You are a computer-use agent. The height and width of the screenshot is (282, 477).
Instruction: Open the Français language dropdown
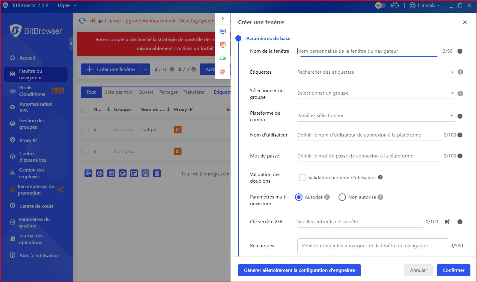pyautogui.click(x=425, y=5)
